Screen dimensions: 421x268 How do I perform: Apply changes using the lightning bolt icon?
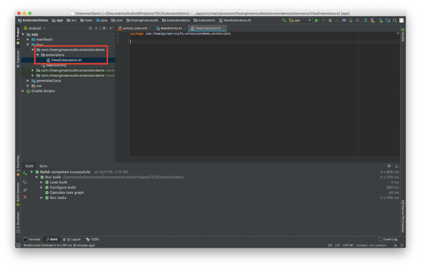pos(323,20)
